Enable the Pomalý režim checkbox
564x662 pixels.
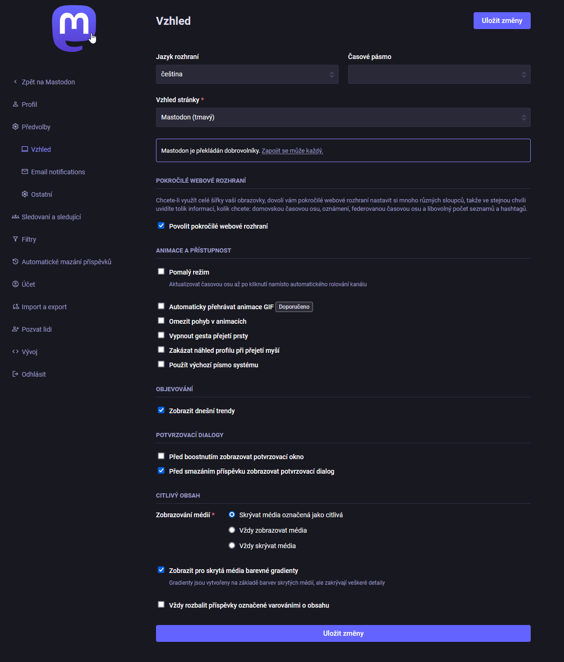pos(161,272)
